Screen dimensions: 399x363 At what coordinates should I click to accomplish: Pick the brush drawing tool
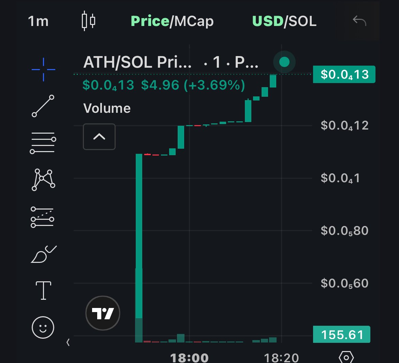pos(44,254)
